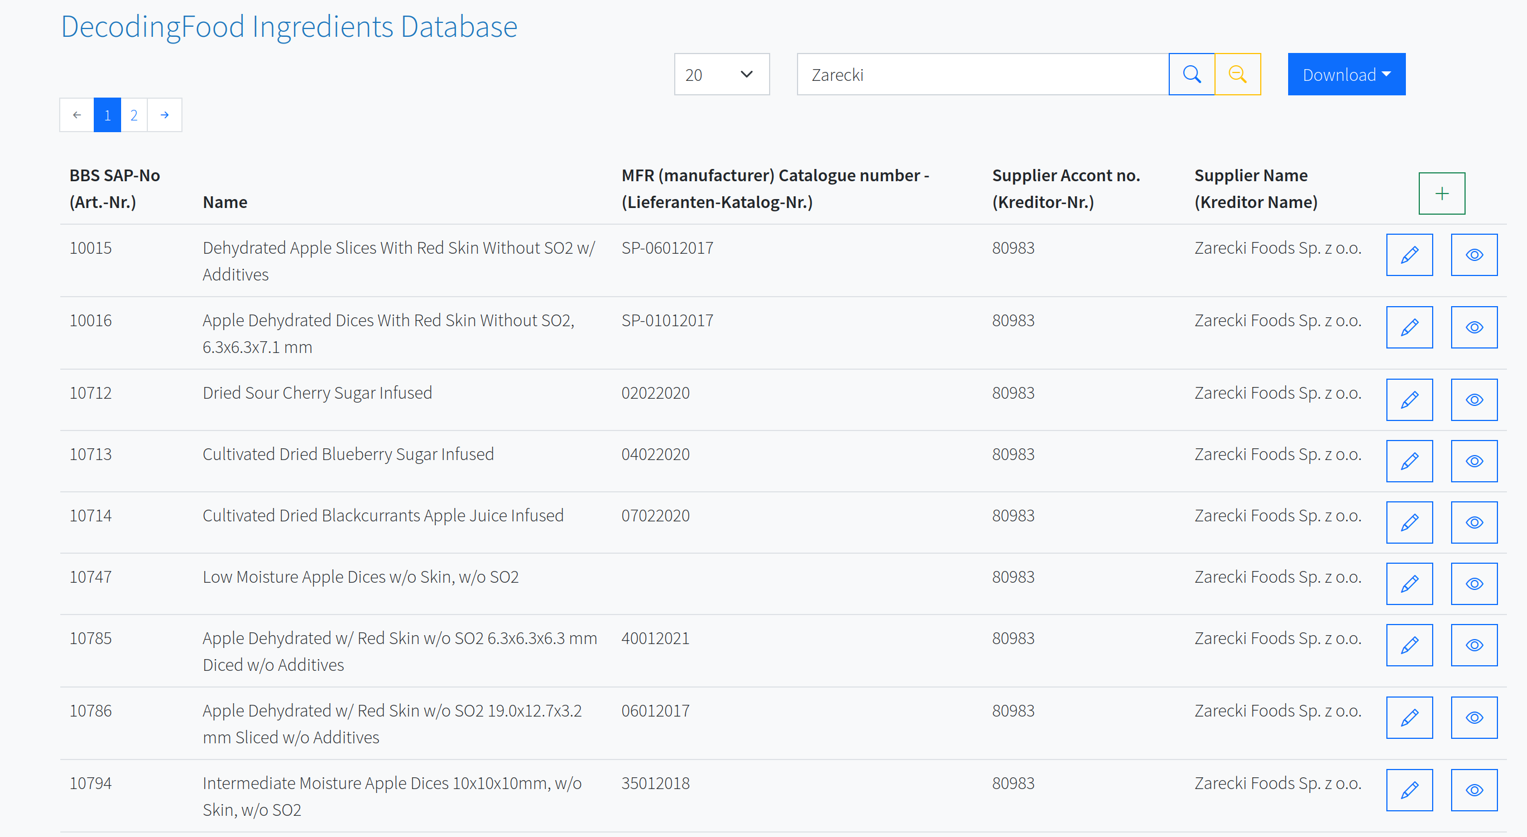The width and height of the screenshot is (1527, 837).
Task: Click pencil icon for row 10786
Action: tap(1409, 717)
